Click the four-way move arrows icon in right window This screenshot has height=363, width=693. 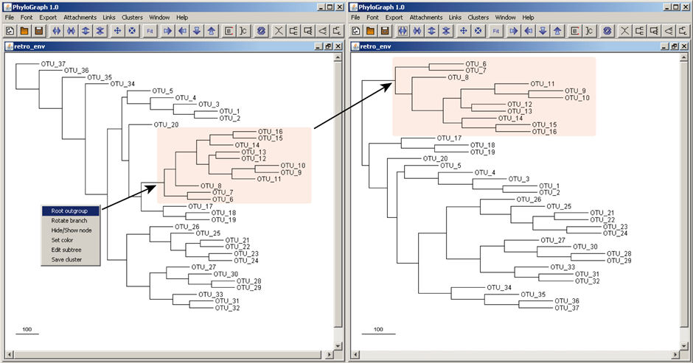463,31
